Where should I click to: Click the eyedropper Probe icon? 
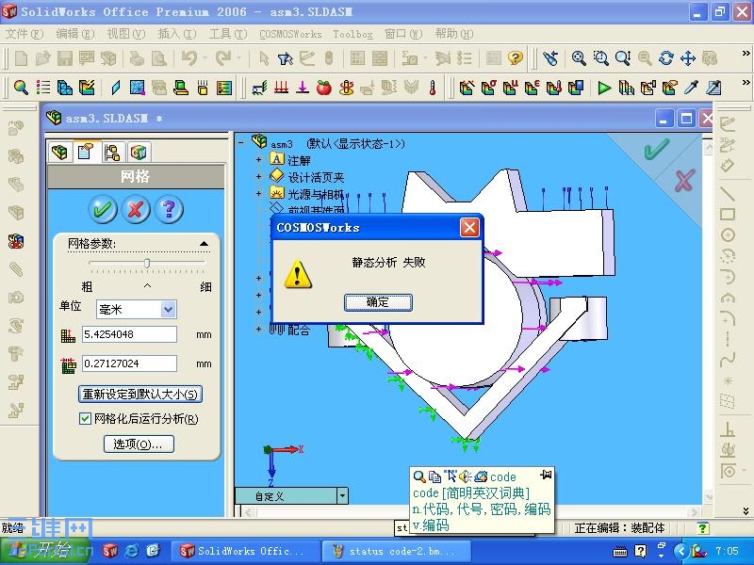(691, 88)
